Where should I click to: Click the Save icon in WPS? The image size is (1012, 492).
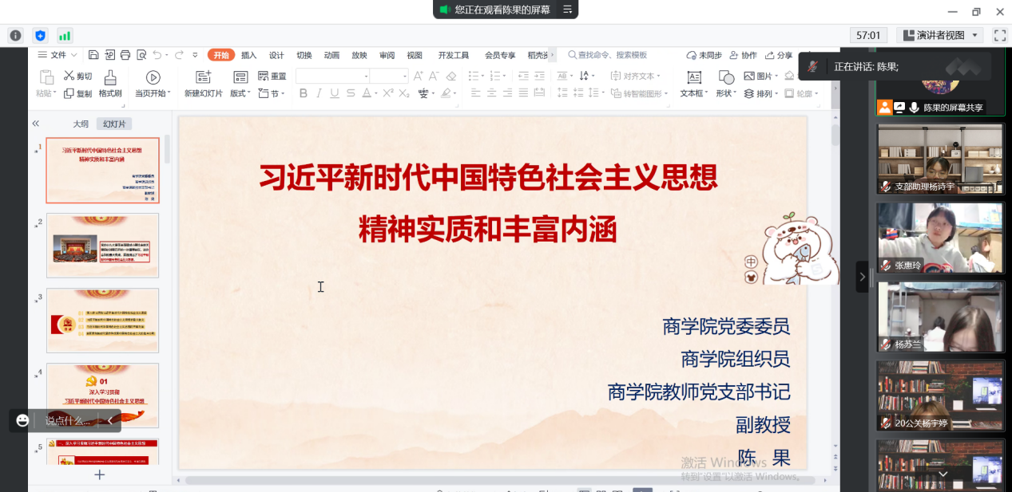(x=93, y=55)
